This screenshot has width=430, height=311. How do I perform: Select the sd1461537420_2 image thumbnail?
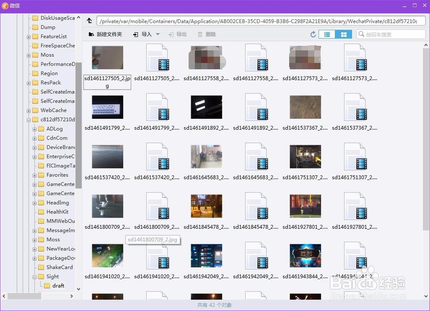pyautogui.click(x=107, y=157)
